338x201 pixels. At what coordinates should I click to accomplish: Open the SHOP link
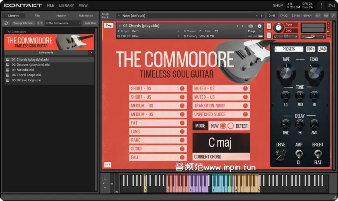278,6
